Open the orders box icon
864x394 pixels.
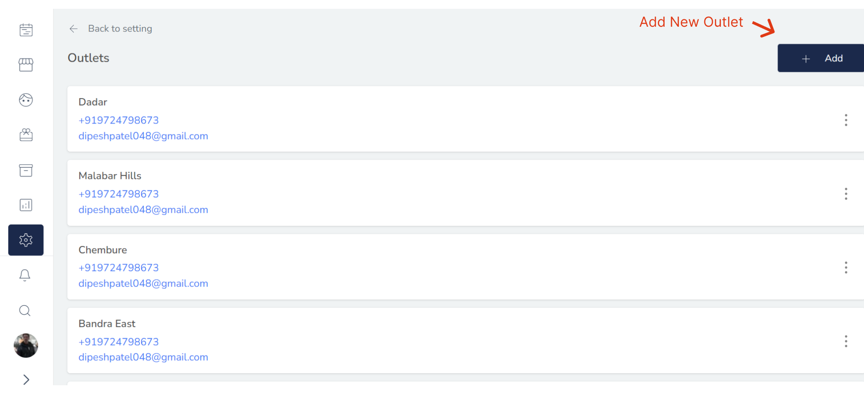(26, 171)
